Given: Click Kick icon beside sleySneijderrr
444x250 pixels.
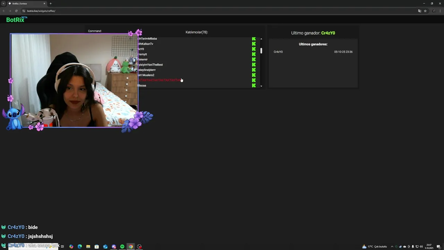Looking at the screenshot, I should tap(254, 70).
